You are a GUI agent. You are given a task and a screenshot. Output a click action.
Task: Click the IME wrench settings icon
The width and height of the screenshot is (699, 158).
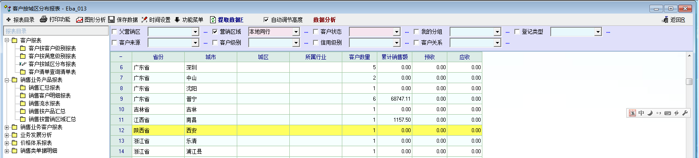(685, 113)
